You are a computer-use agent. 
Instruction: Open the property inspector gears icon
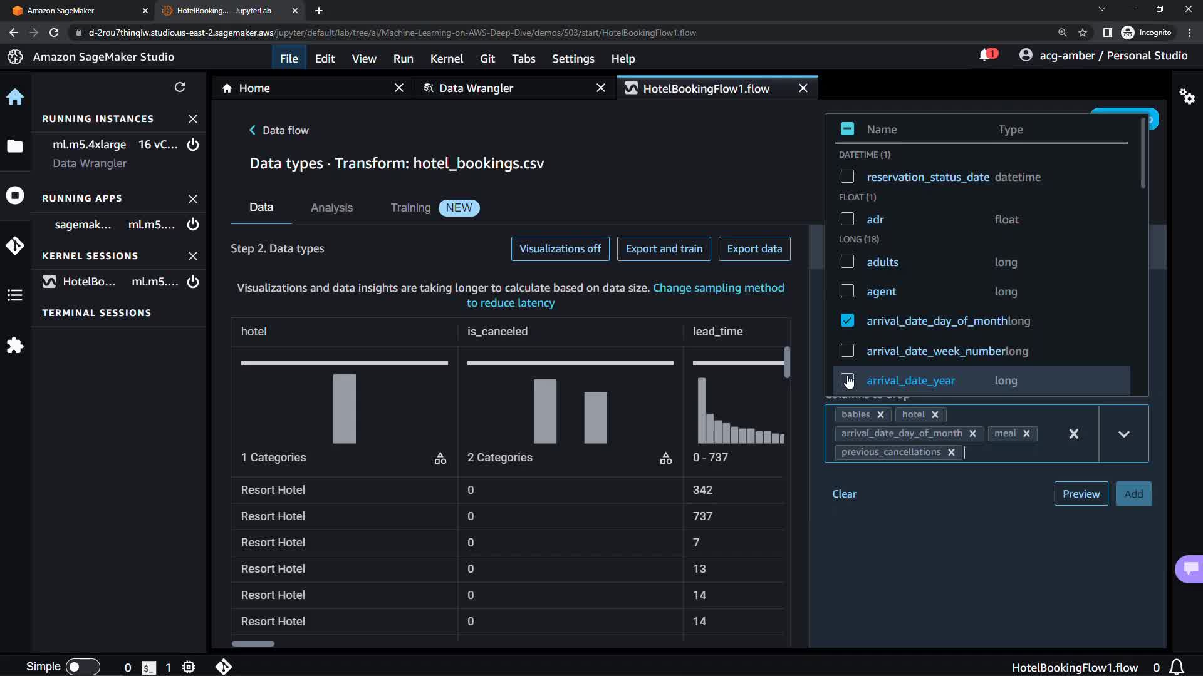point(1187,96)
